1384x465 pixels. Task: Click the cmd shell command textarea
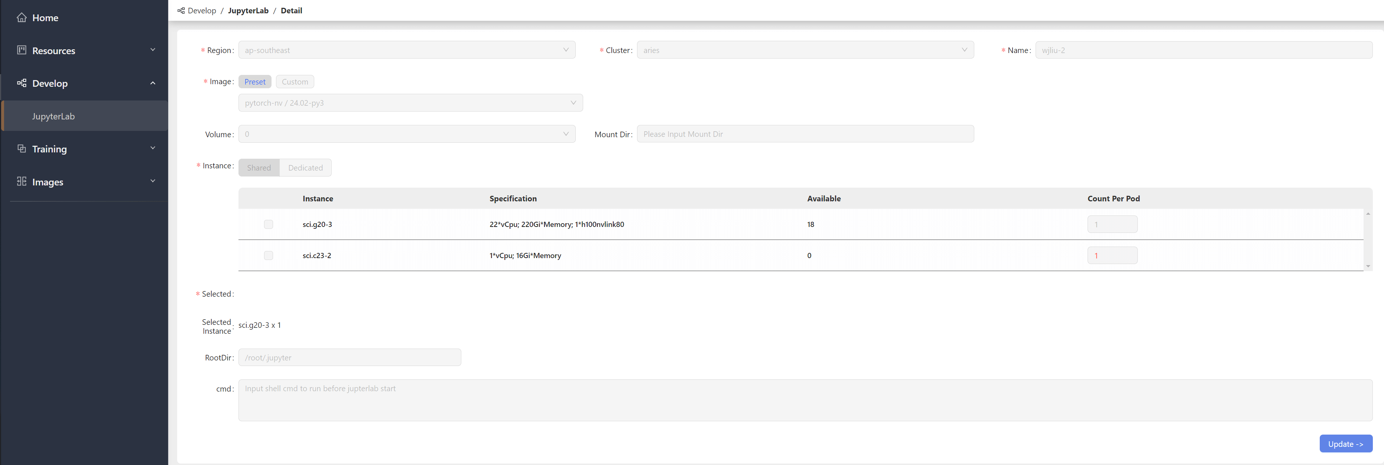pos(805,400)
